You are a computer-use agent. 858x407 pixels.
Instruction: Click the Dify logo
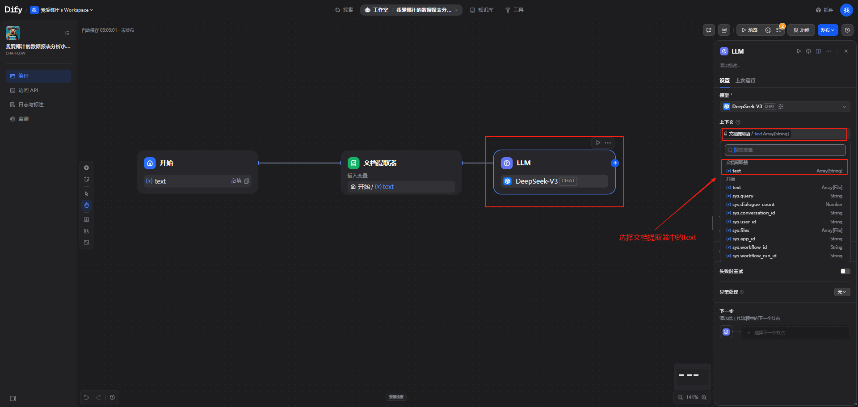tap(13, 10)
